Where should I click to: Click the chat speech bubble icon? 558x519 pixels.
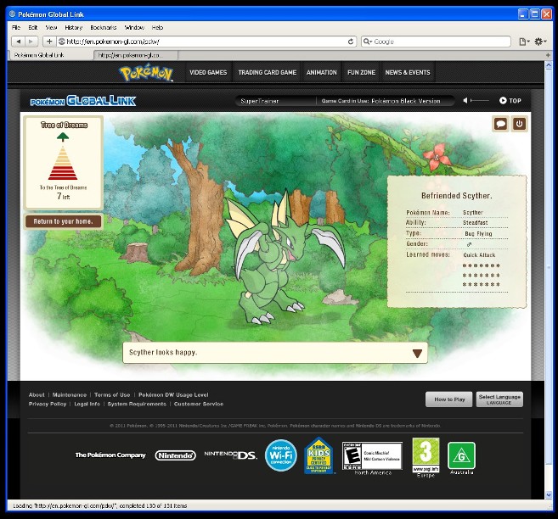pos(500,124)
